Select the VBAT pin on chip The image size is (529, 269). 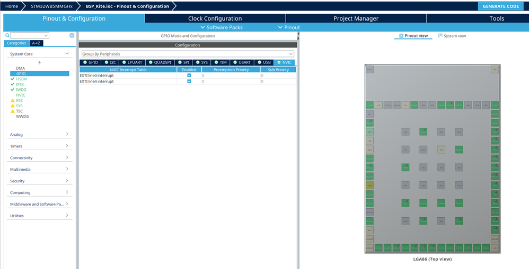point(370,230)
